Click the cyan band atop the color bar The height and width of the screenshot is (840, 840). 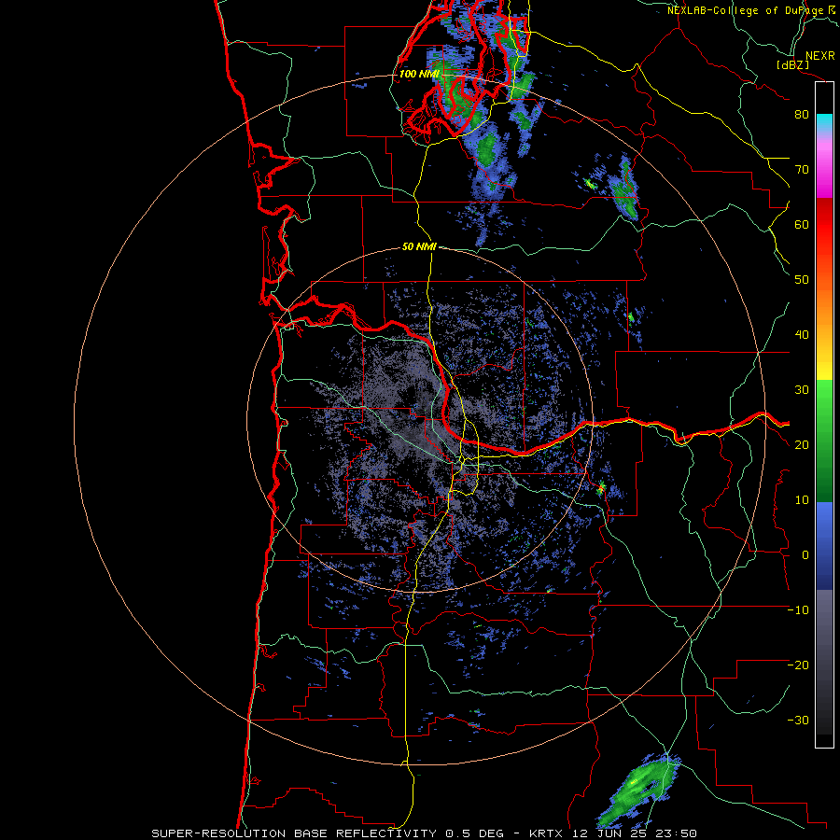pyautogui.click(x=824, y=122)
